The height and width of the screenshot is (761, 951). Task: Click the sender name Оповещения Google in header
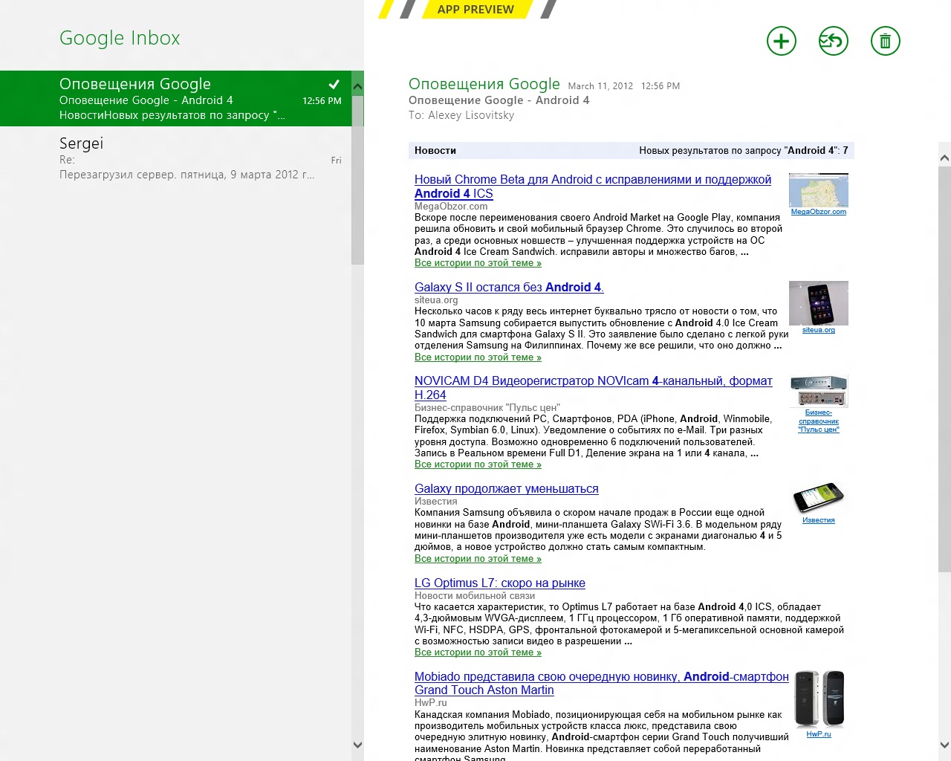(x=484, y=84)
